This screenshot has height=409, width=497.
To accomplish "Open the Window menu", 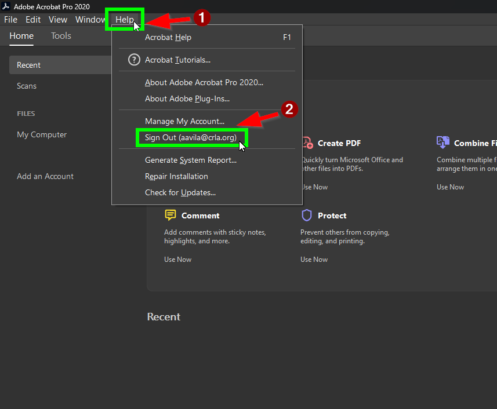I will [90, 20].
